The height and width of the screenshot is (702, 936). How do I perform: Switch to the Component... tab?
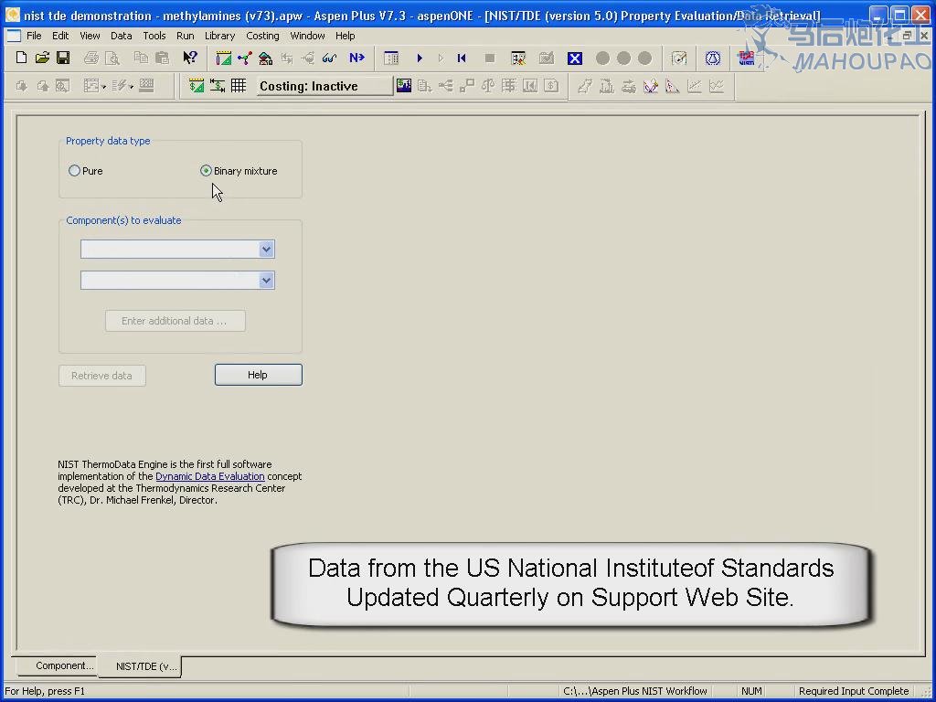(56, 665)
